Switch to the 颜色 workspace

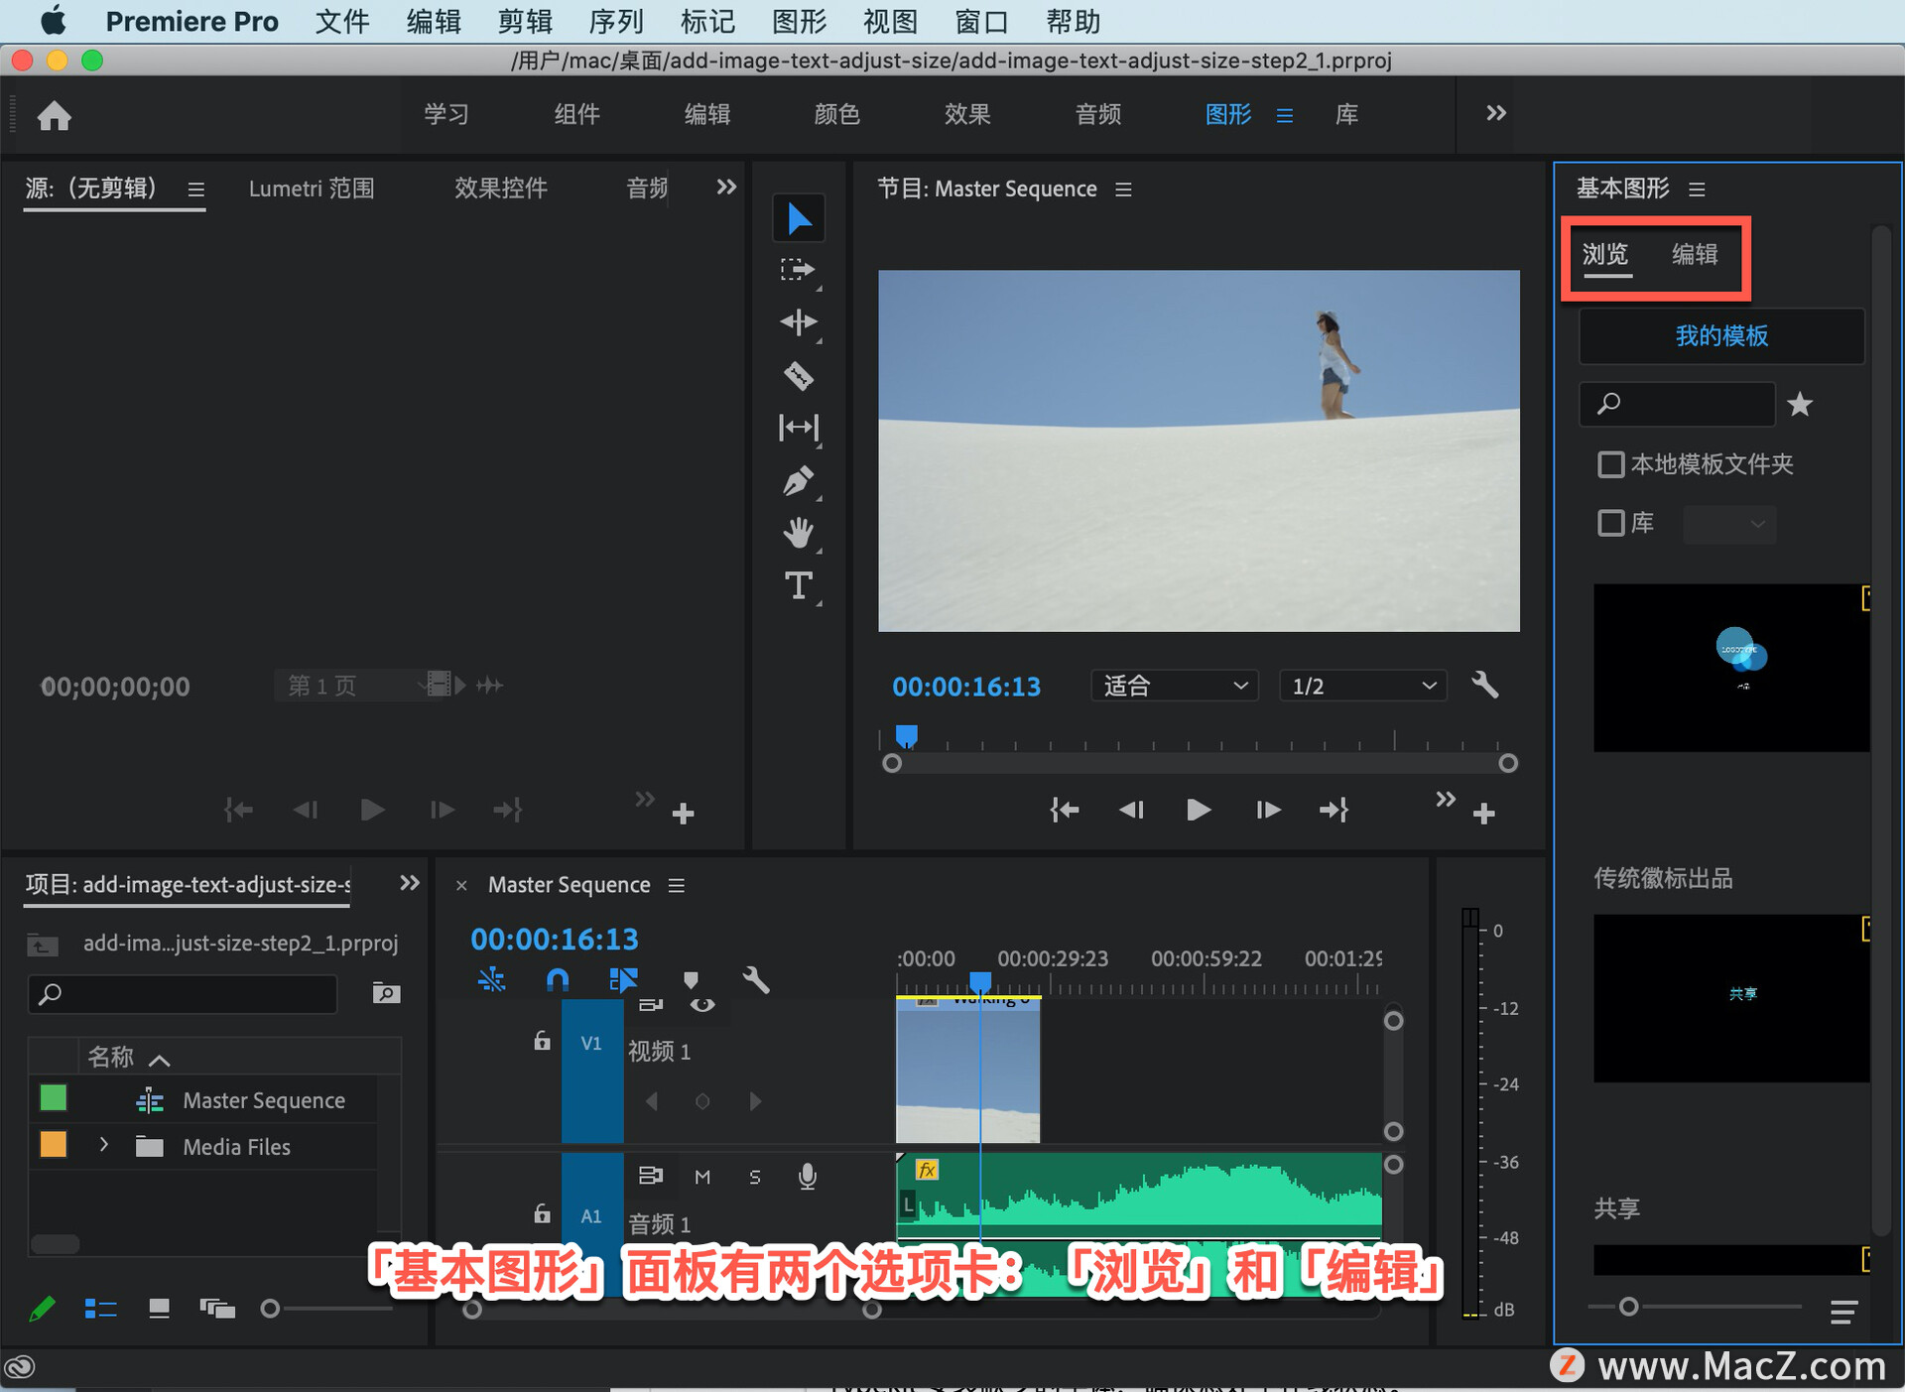pyautogui.click(x=836, y=114)
